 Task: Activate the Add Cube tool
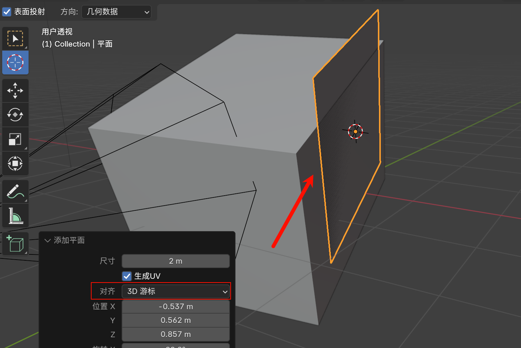point(15,244)
